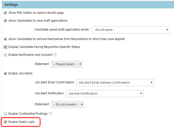The image size is (174, 128).
Task: Toggle Allow Candidates to remove themselves checkbox
Action: 5,39
